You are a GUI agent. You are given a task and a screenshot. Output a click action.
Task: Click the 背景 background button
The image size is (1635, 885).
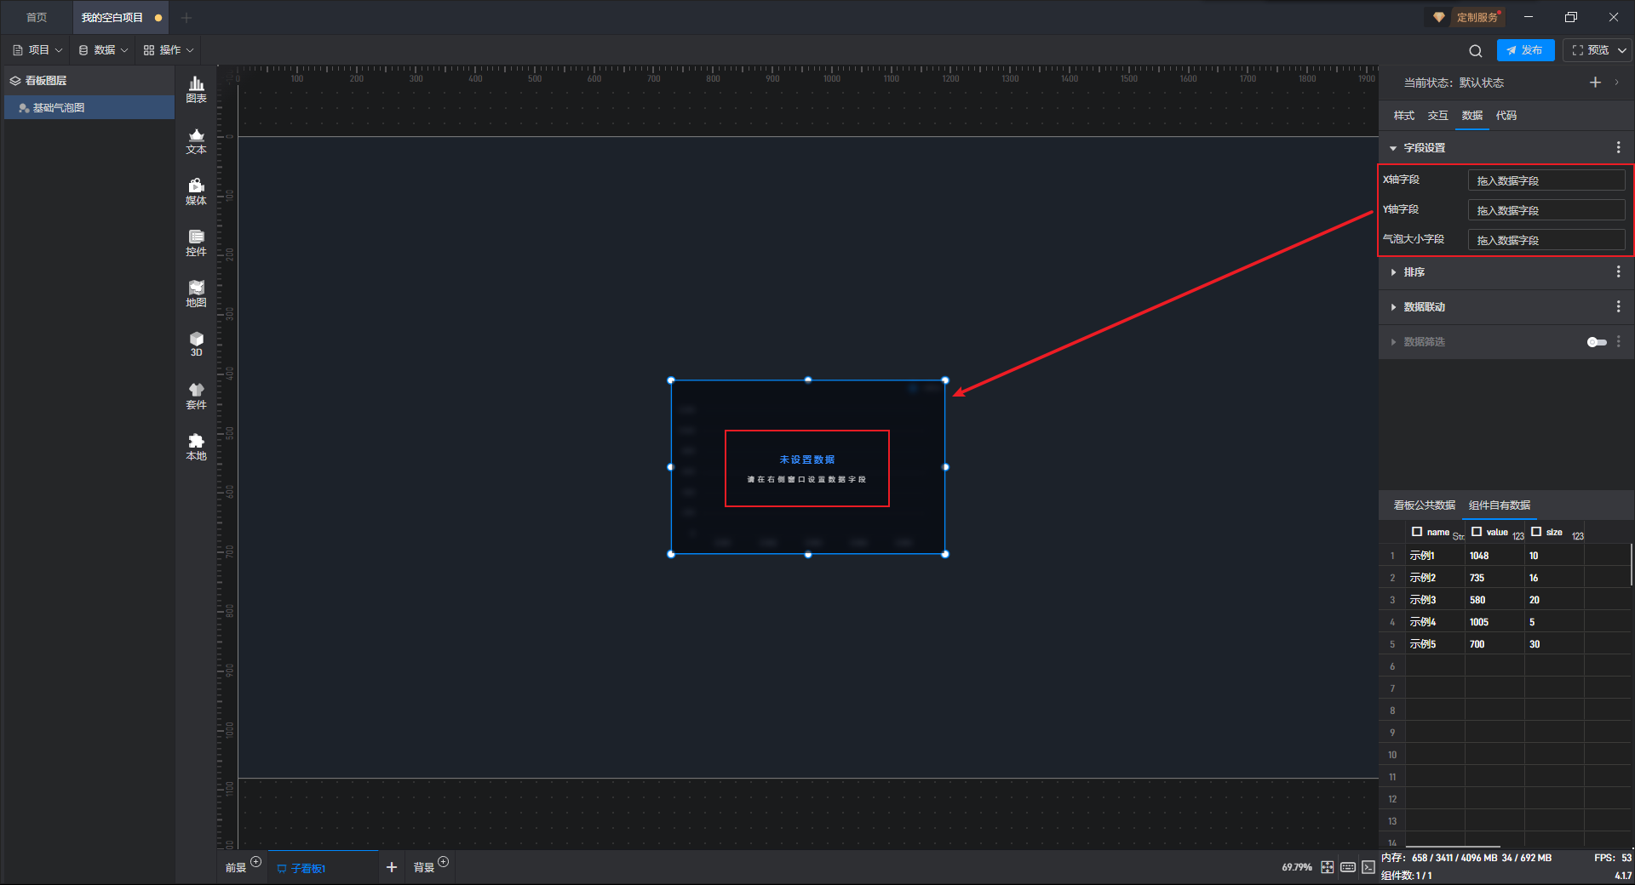[x=424, y=868]
